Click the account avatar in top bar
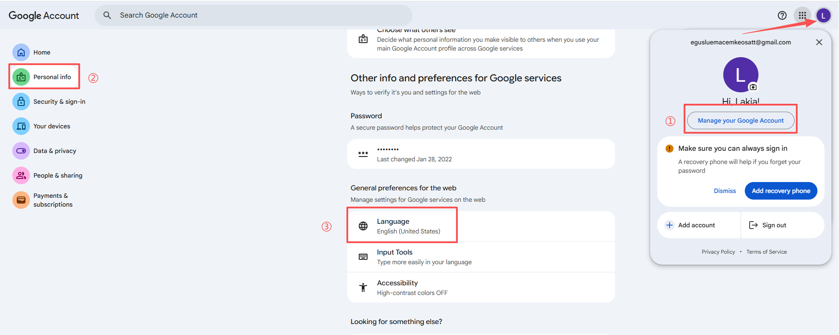839x335 pixels. (823, 15)
